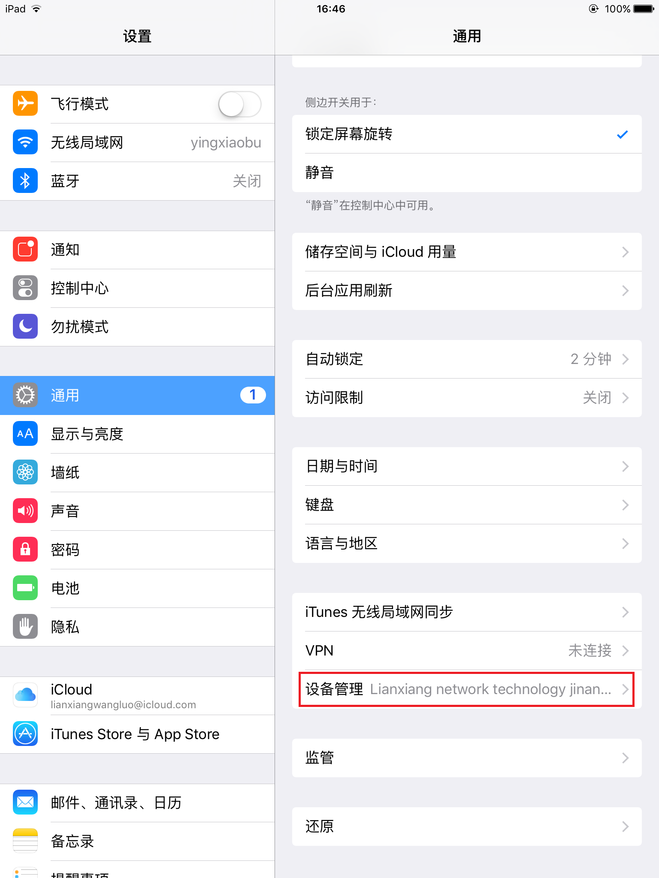Open 隐私 settings in the sidebar
The width and height of the screenshot is (659, 878).
(137, 627)
